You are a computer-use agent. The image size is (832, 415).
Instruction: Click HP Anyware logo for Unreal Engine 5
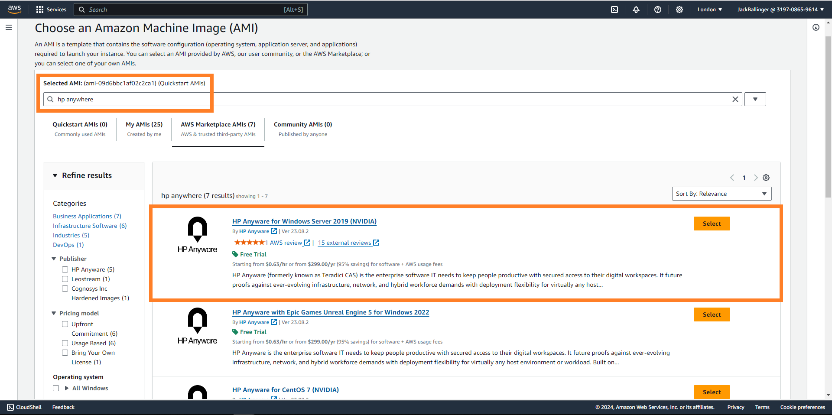(197, 326)
